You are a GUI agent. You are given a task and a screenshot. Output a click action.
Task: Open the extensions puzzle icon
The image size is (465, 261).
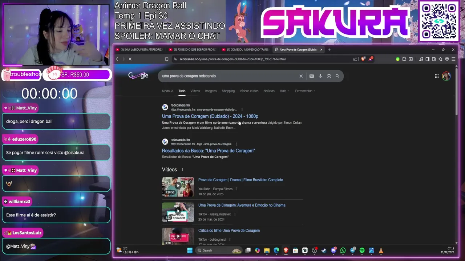[404, 59]
